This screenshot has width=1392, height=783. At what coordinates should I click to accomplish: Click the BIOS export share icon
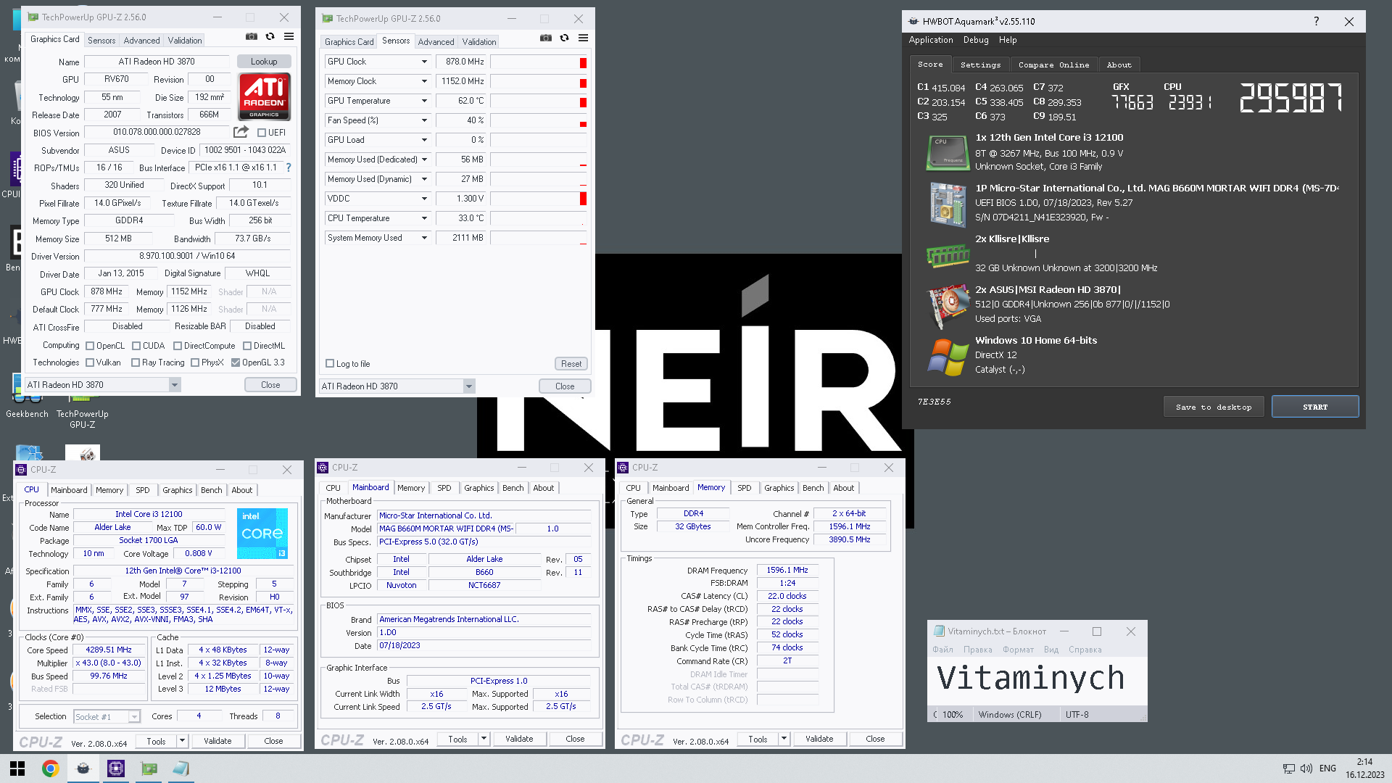[241, 132]
